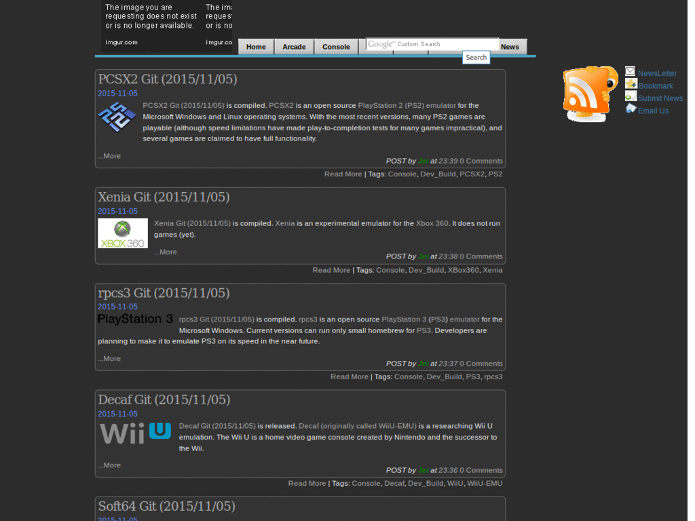The height and width of the screenshot is (521, 695).
Task: Click the PCSX2 logo thumbnail
Action: pyautogui.click(x=117, y=117)
